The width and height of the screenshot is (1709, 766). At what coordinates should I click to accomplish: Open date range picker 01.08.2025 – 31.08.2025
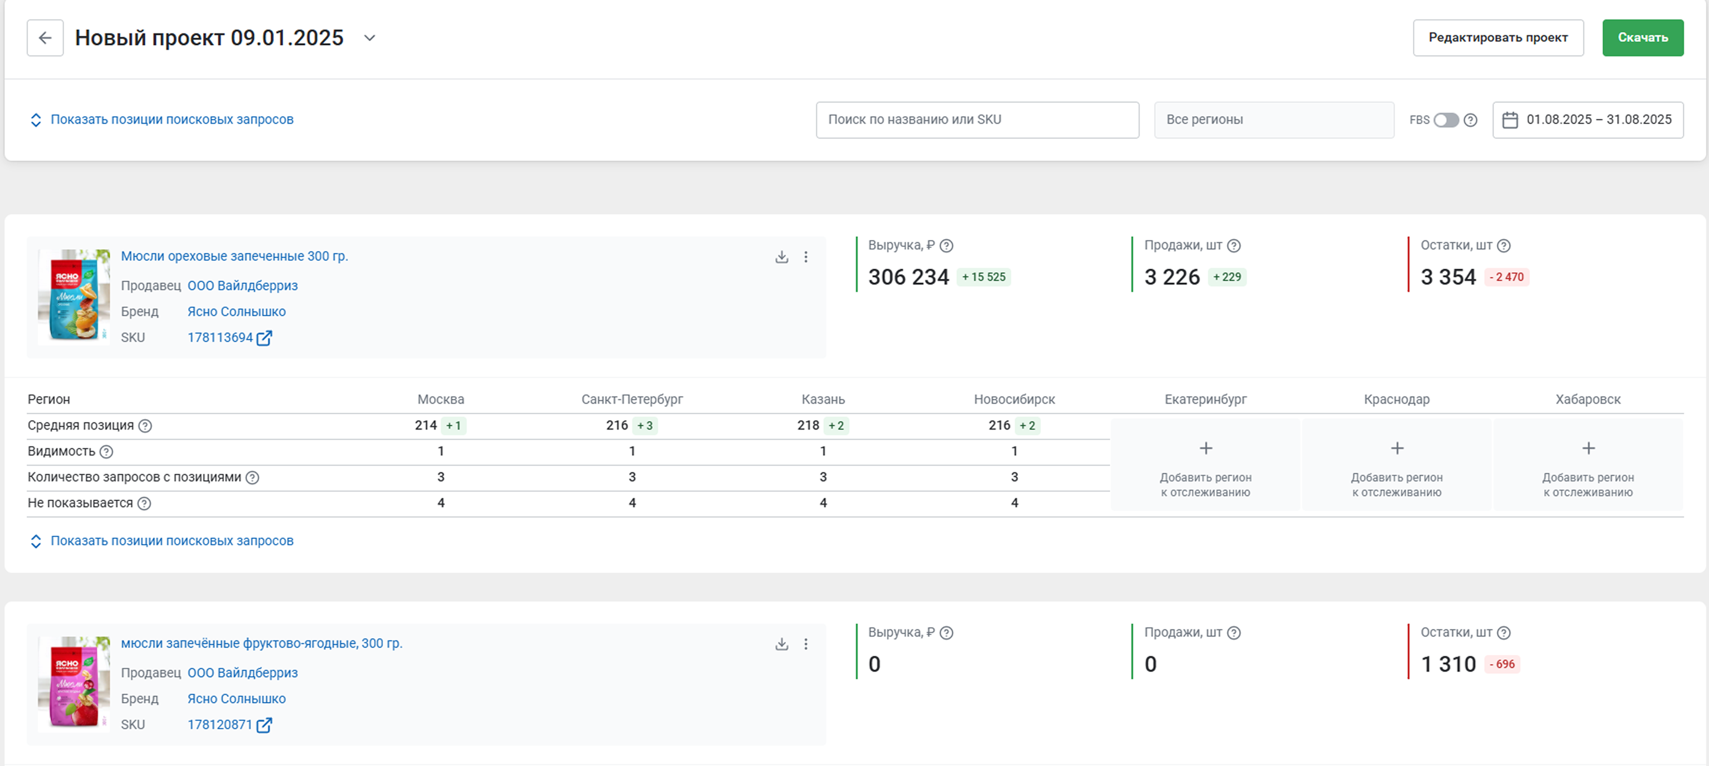(1587, 120)
